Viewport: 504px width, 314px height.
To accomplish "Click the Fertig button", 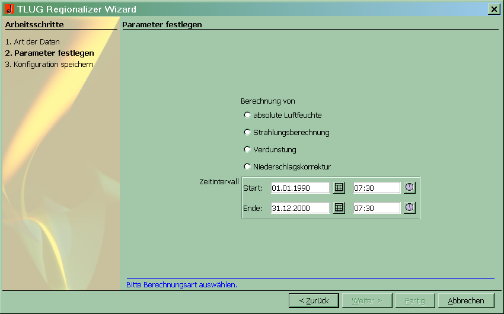I will tap(415, 300).
